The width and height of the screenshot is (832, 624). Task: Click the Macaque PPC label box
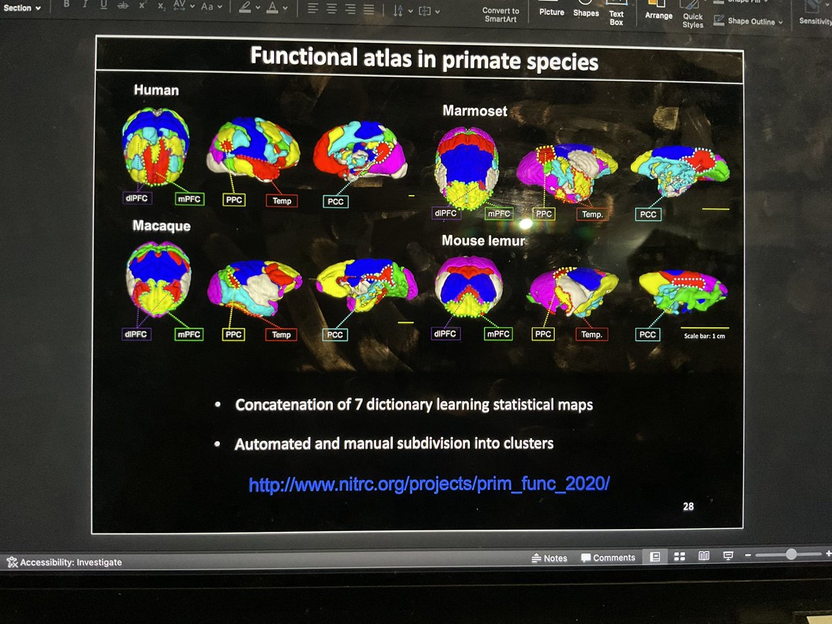click(234, 334)
